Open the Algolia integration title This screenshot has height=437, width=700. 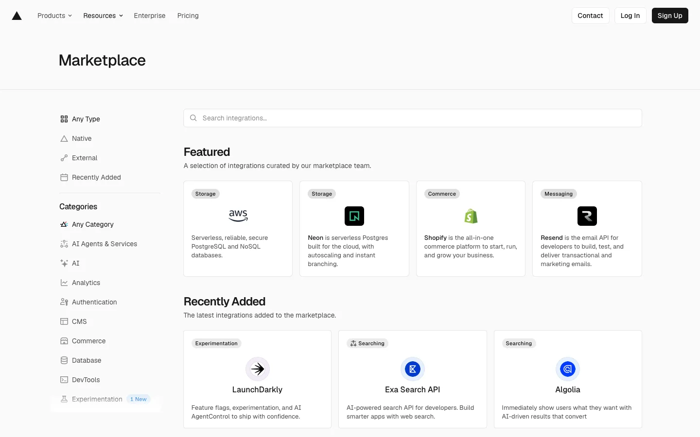point(568,389)
